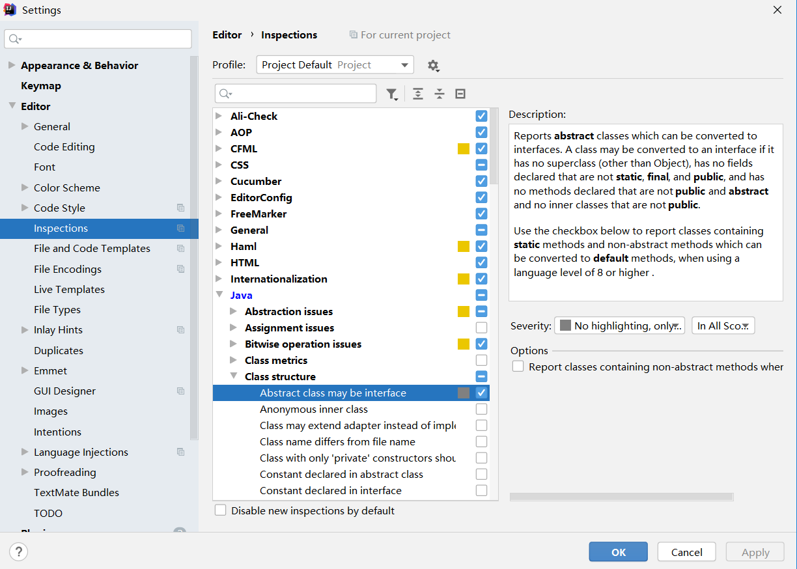Open the Live Templates settings page
This screenshot has height=569, width=797.
69,289
